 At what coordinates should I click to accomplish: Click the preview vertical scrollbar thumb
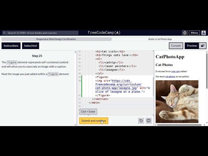coord(207,71)
